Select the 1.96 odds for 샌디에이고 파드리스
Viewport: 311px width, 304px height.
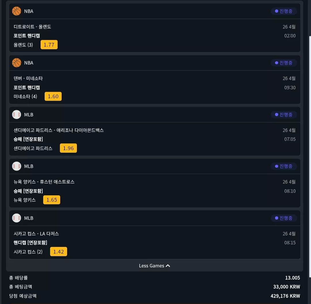(x=69, y=148)
